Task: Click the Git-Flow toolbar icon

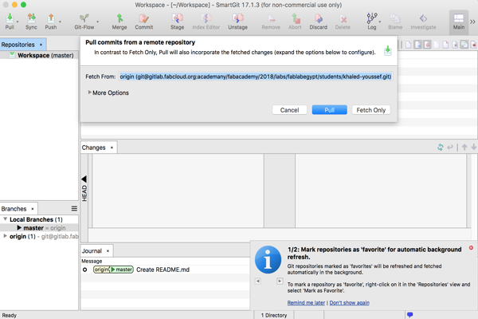Action: (x=84, y=22)
